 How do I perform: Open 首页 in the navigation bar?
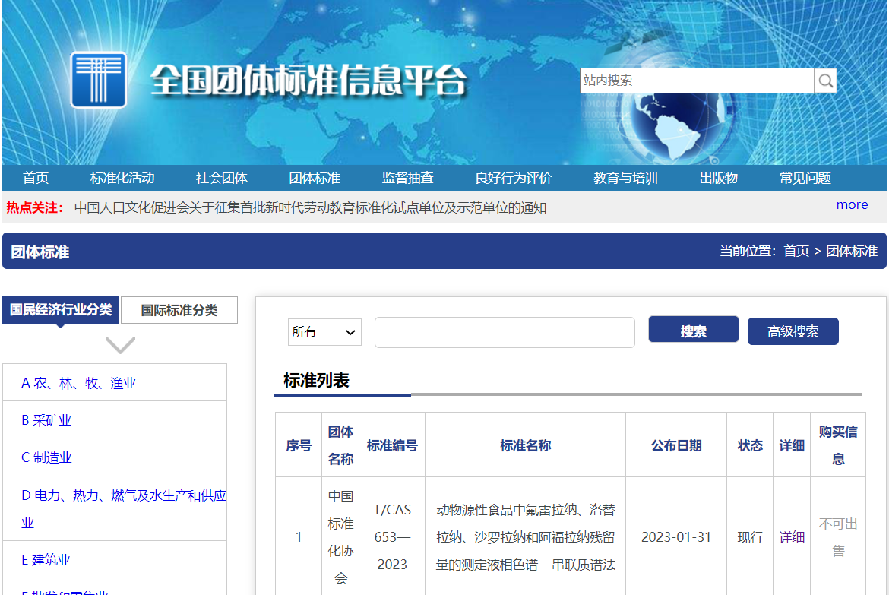tap(36, 178)
